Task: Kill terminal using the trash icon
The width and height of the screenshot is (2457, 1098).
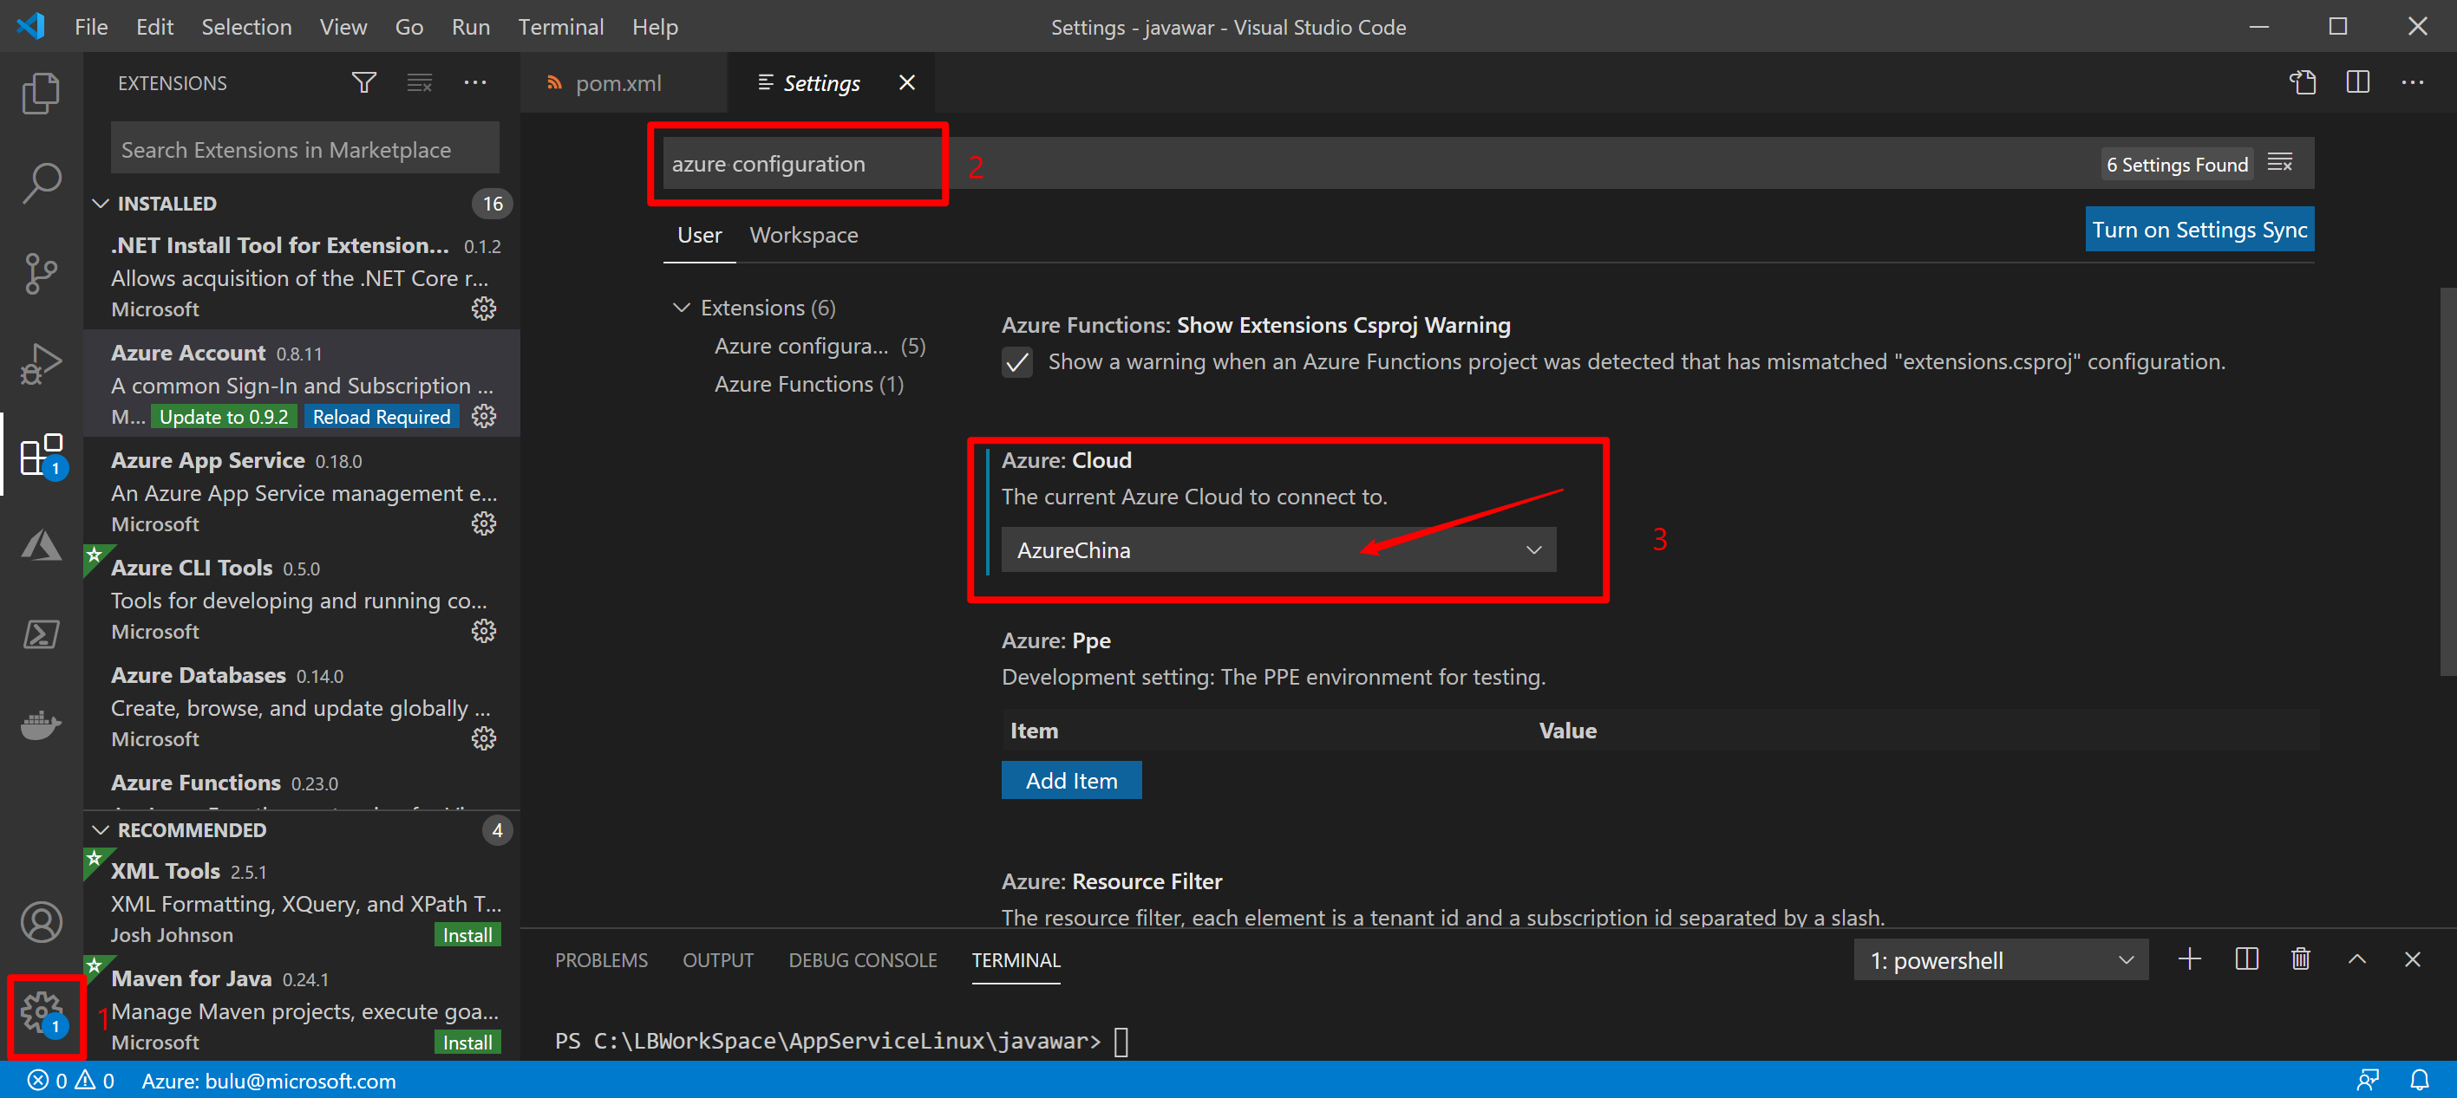Action: point(2301,958)
